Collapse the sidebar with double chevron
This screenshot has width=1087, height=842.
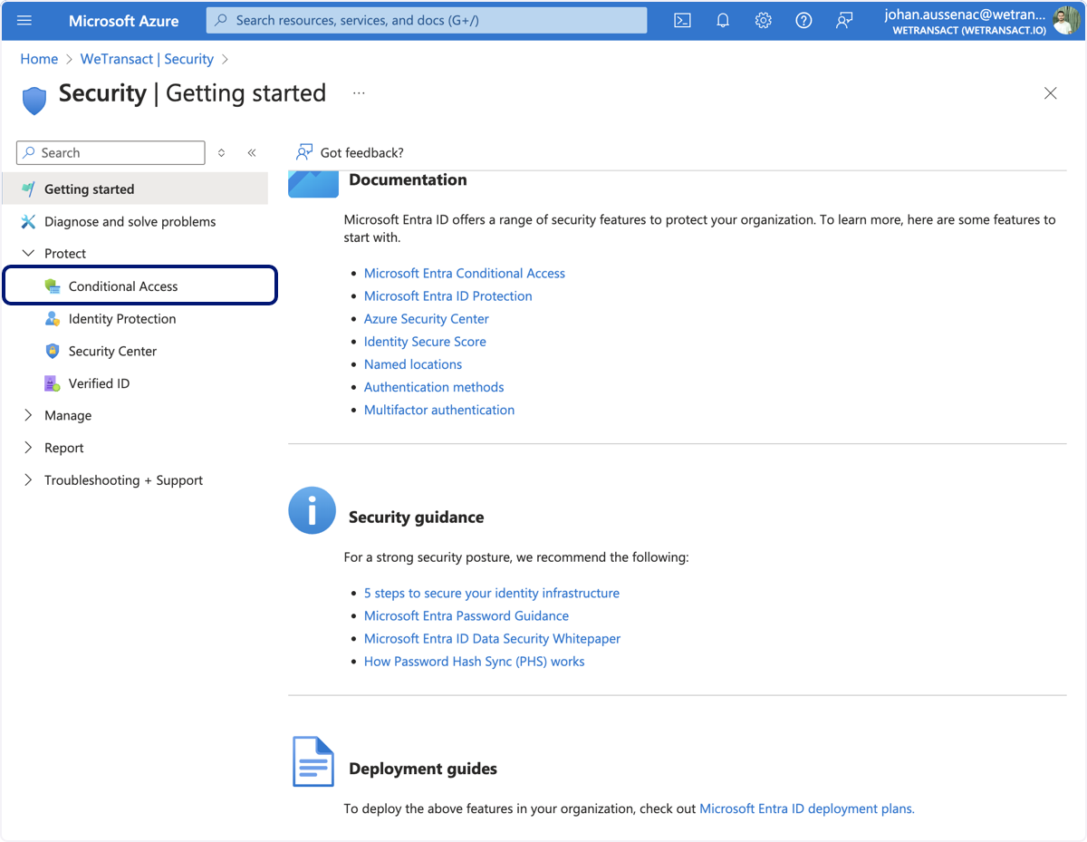tap(252, 153)
